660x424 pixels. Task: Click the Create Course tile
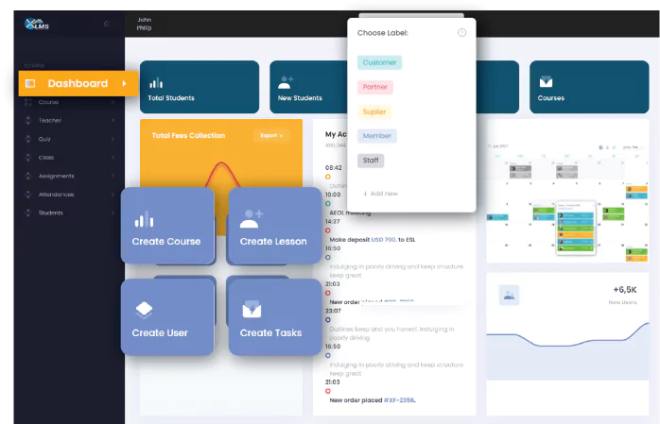[166, 226]
